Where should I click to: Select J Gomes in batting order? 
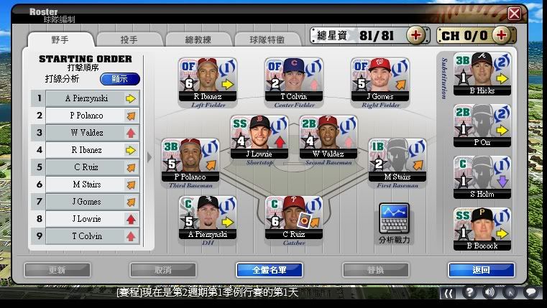point(86,202)
